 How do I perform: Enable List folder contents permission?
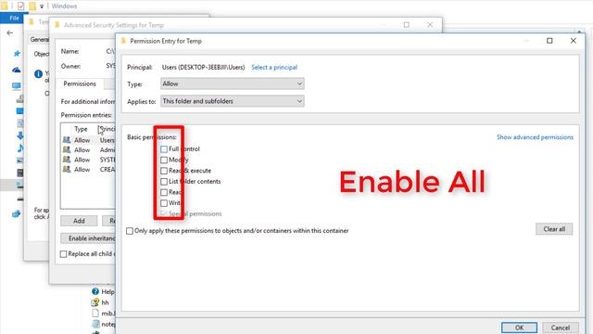point(164,182)
